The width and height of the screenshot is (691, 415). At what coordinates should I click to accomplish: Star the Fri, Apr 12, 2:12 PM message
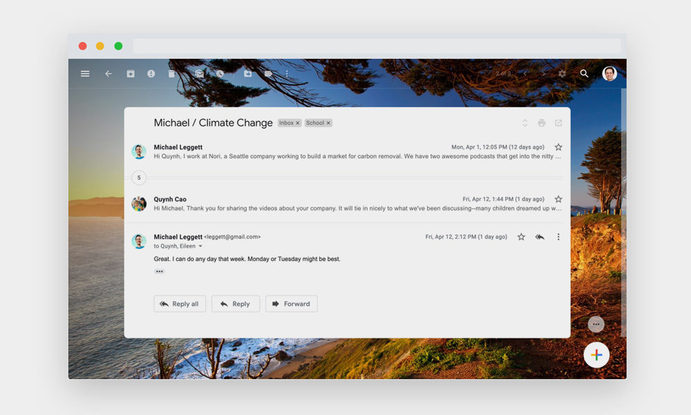coord(521,237)
